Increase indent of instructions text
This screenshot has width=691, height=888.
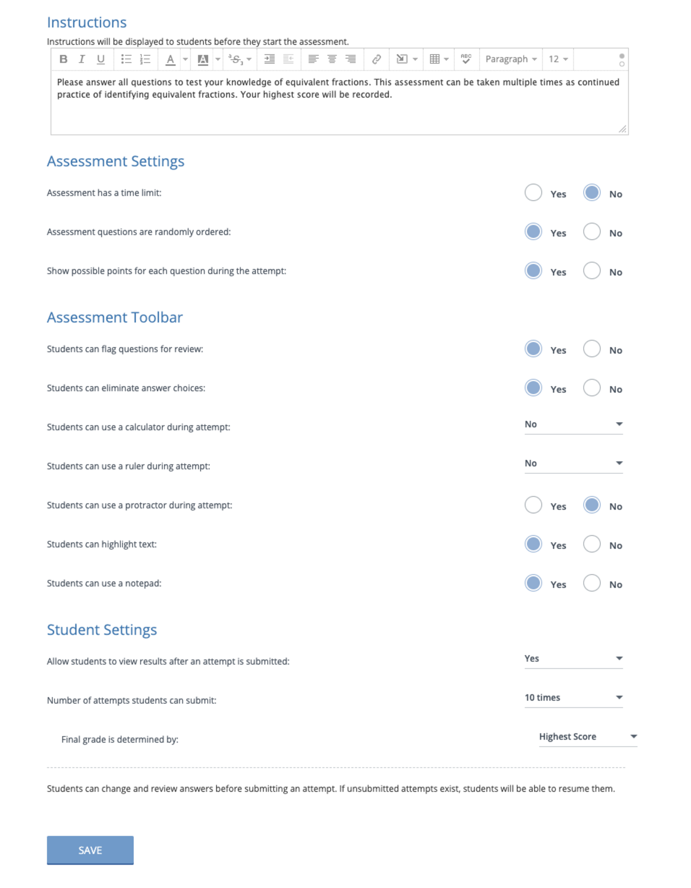[270, 59]
